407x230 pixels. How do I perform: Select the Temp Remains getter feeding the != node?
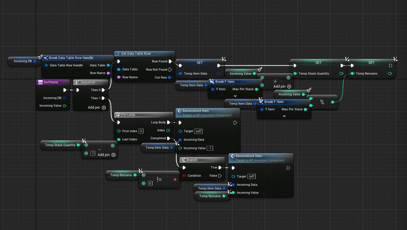click(x=123, y=175)
